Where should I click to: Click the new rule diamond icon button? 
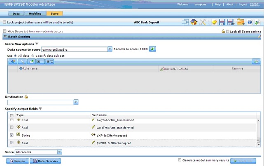pyautogui.click(x=13, y=62)
